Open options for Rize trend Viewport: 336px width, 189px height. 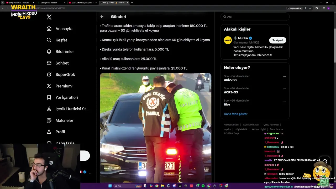284,101
